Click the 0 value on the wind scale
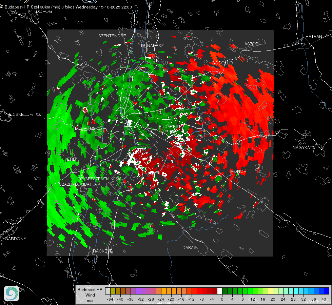The width and height of the screenshot is (332, 305). (x=222, y=299)
